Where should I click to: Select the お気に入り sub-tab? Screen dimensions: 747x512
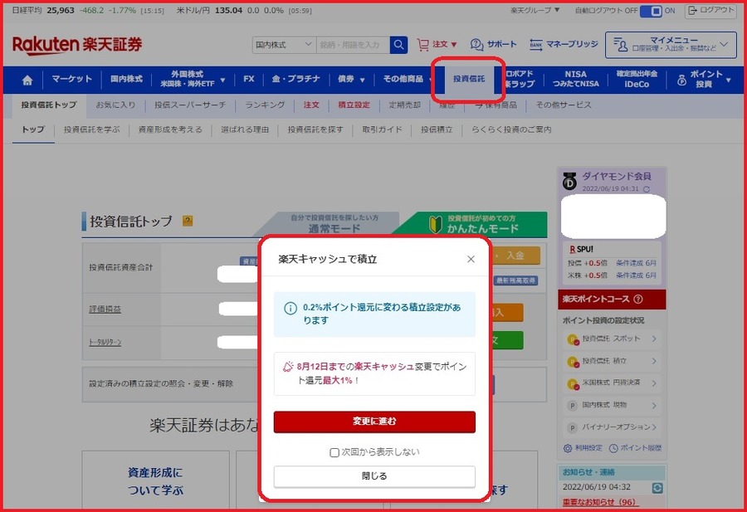point(115,105)
